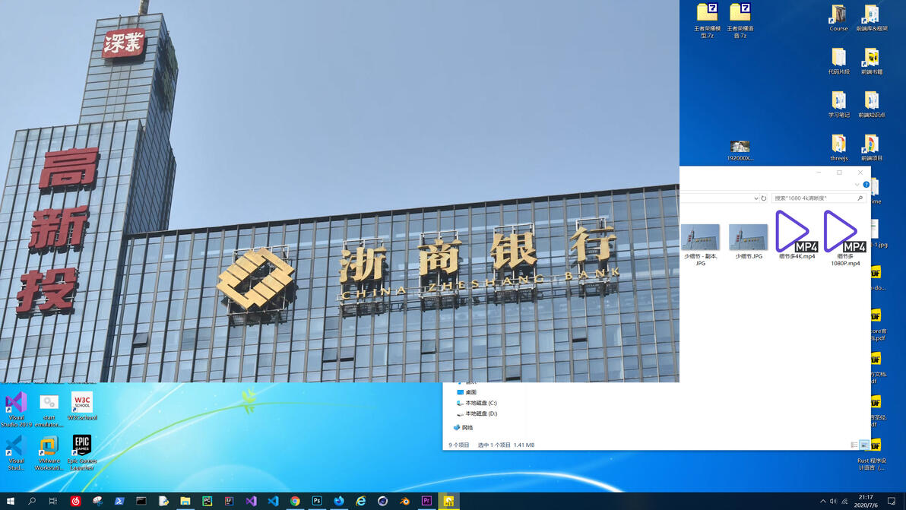Open Task View on the taskbar
The image size is (906, 510).
coord(53,502)
